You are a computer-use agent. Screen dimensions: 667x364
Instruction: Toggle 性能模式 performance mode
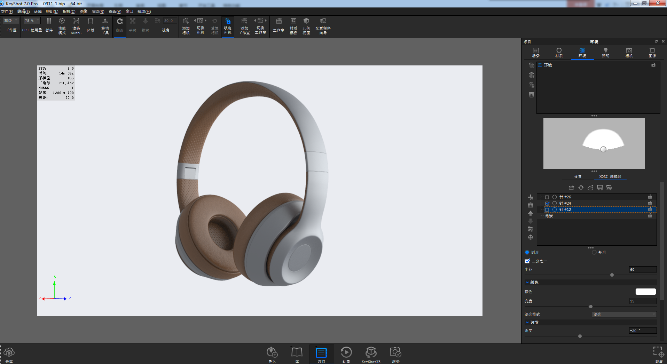click(62, 26)
